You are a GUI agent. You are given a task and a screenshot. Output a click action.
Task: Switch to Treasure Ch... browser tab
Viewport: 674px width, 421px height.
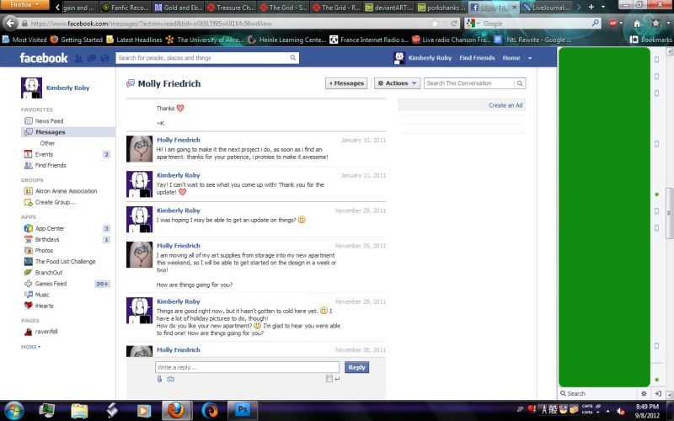[x=230, y=8]
